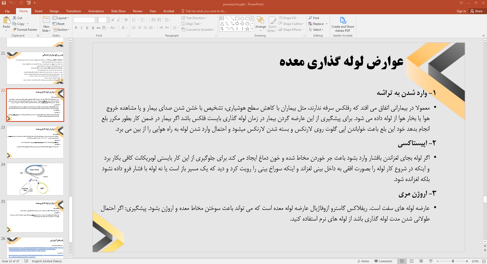Open the Notes pane
487x264 pixels.
click(x=363, y=261)
